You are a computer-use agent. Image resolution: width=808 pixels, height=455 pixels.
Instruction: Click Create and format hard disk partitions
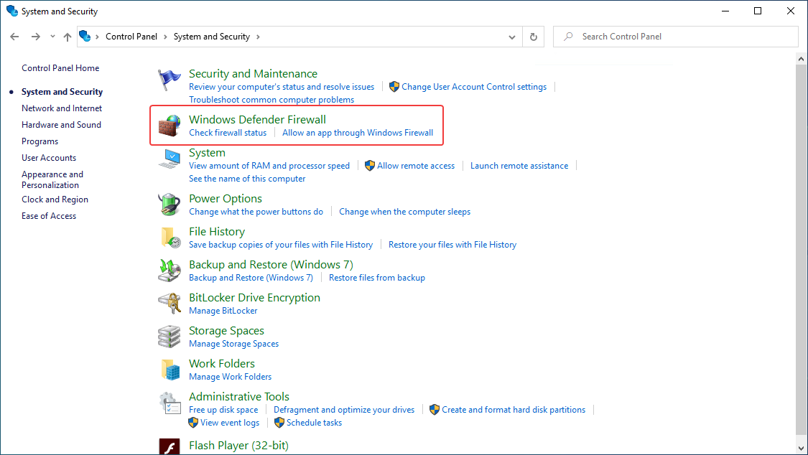pyautogui.click(x=514, y=410)
